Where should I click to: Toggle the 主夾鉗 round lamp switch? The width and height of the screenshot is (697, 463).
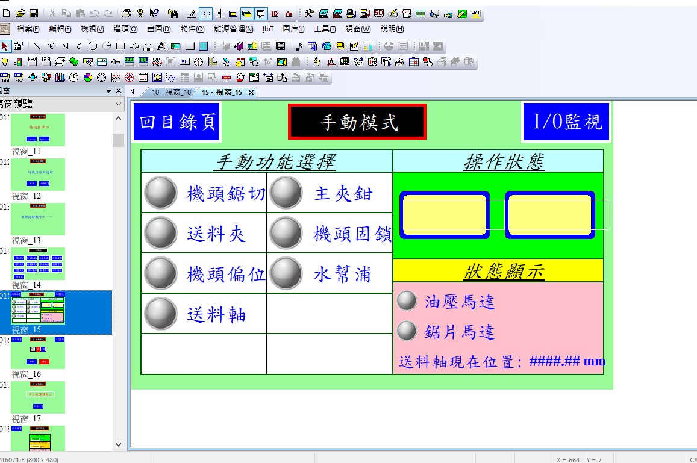pos(286,193)
